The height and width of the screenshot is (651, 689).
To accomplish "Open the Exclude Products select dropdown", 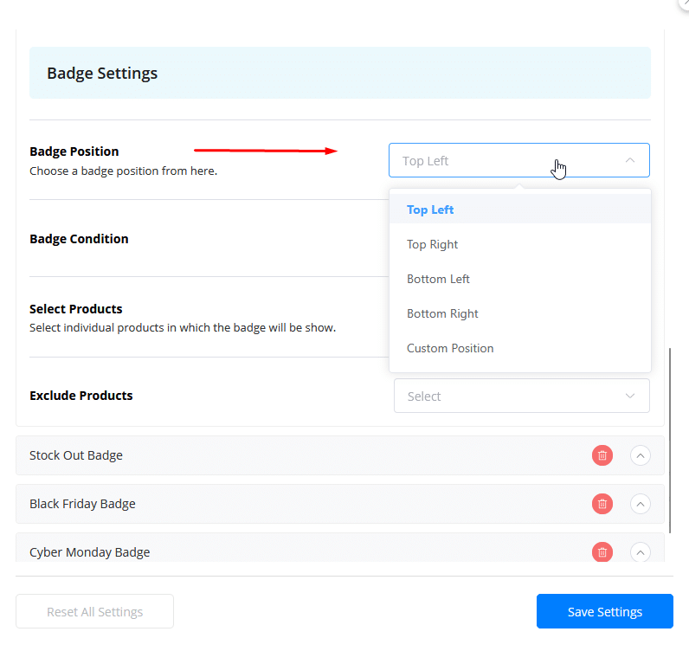I will click(521, 396).
